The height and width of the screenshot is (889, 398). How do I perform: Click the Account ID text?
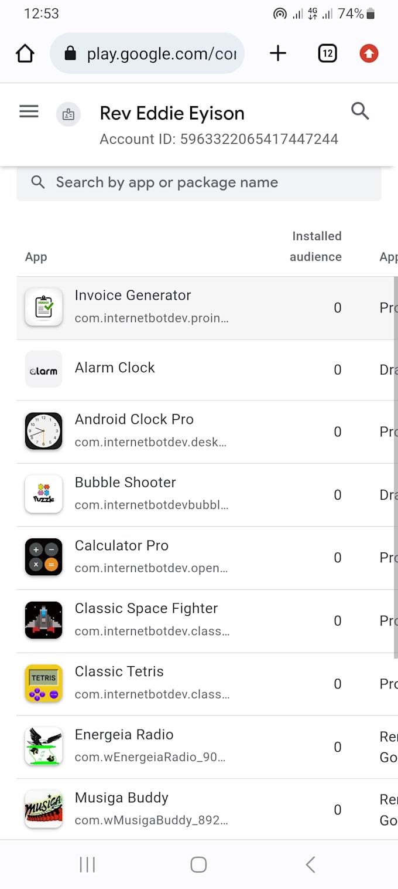218,139
